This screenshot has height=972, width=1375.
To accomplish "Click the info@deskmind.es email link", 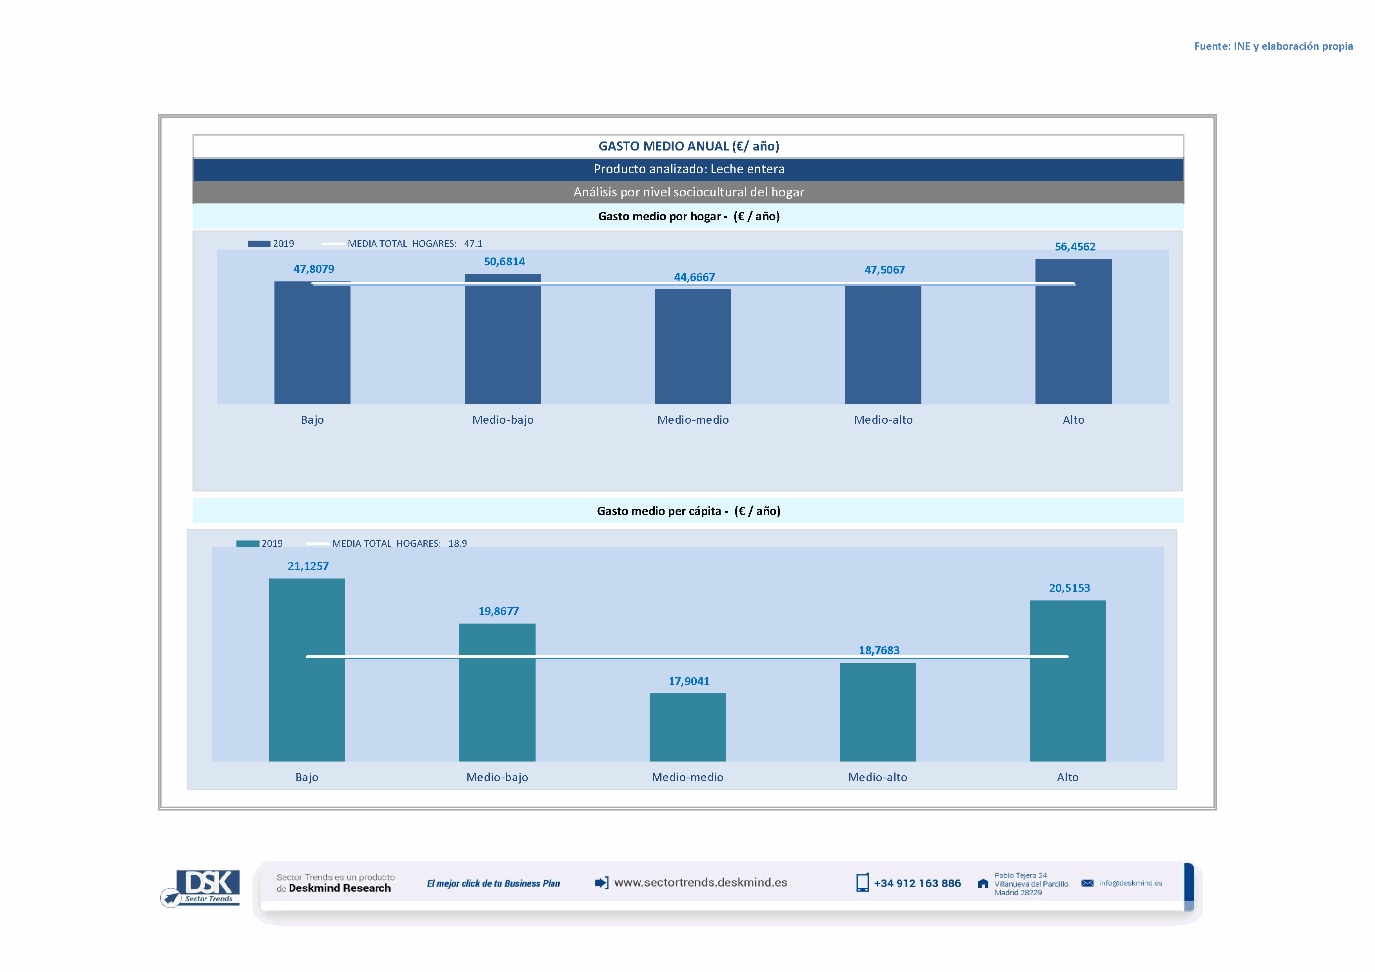I will click(1131, 883).
